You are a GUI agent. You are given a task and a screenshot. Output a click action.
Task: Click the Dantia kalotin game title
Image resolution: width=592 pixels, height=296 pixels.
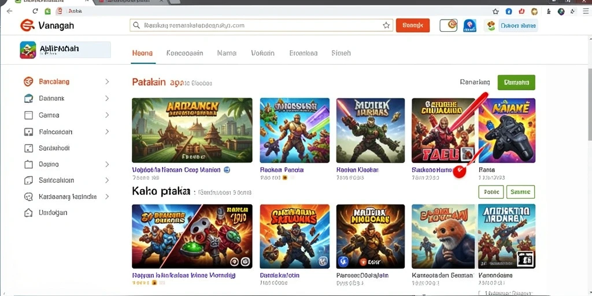point(280,275)
